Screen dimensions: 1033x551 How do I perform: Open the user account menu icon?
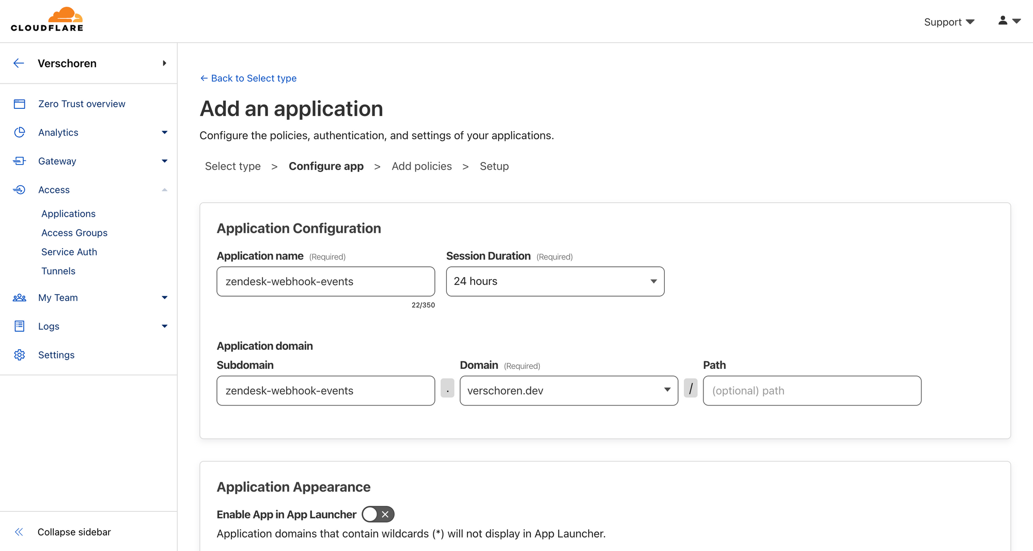point(1009,21)
